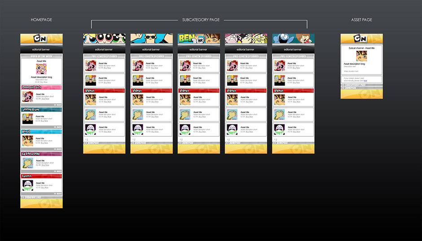Click Buy Now on first Johnny Bravo page episode

(x=155, y=68)
